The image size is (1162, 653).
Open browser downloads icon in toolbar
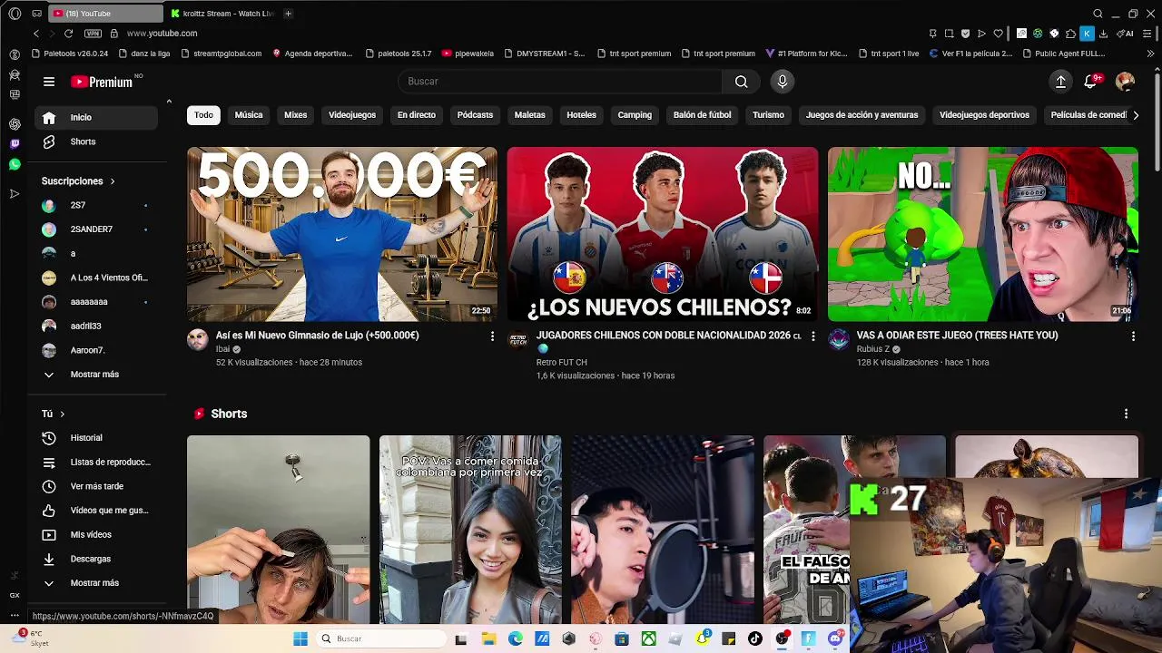coord(1103,34)
